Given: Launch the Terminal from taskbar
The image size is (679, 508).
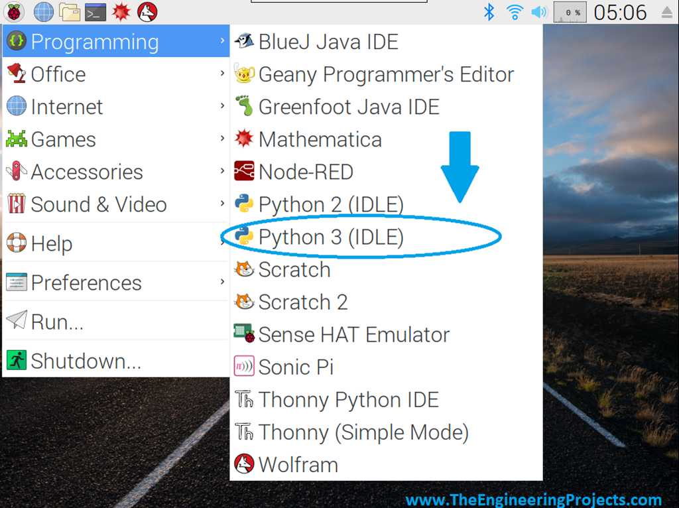Looking at the screenshot, I should pos(95,11).
